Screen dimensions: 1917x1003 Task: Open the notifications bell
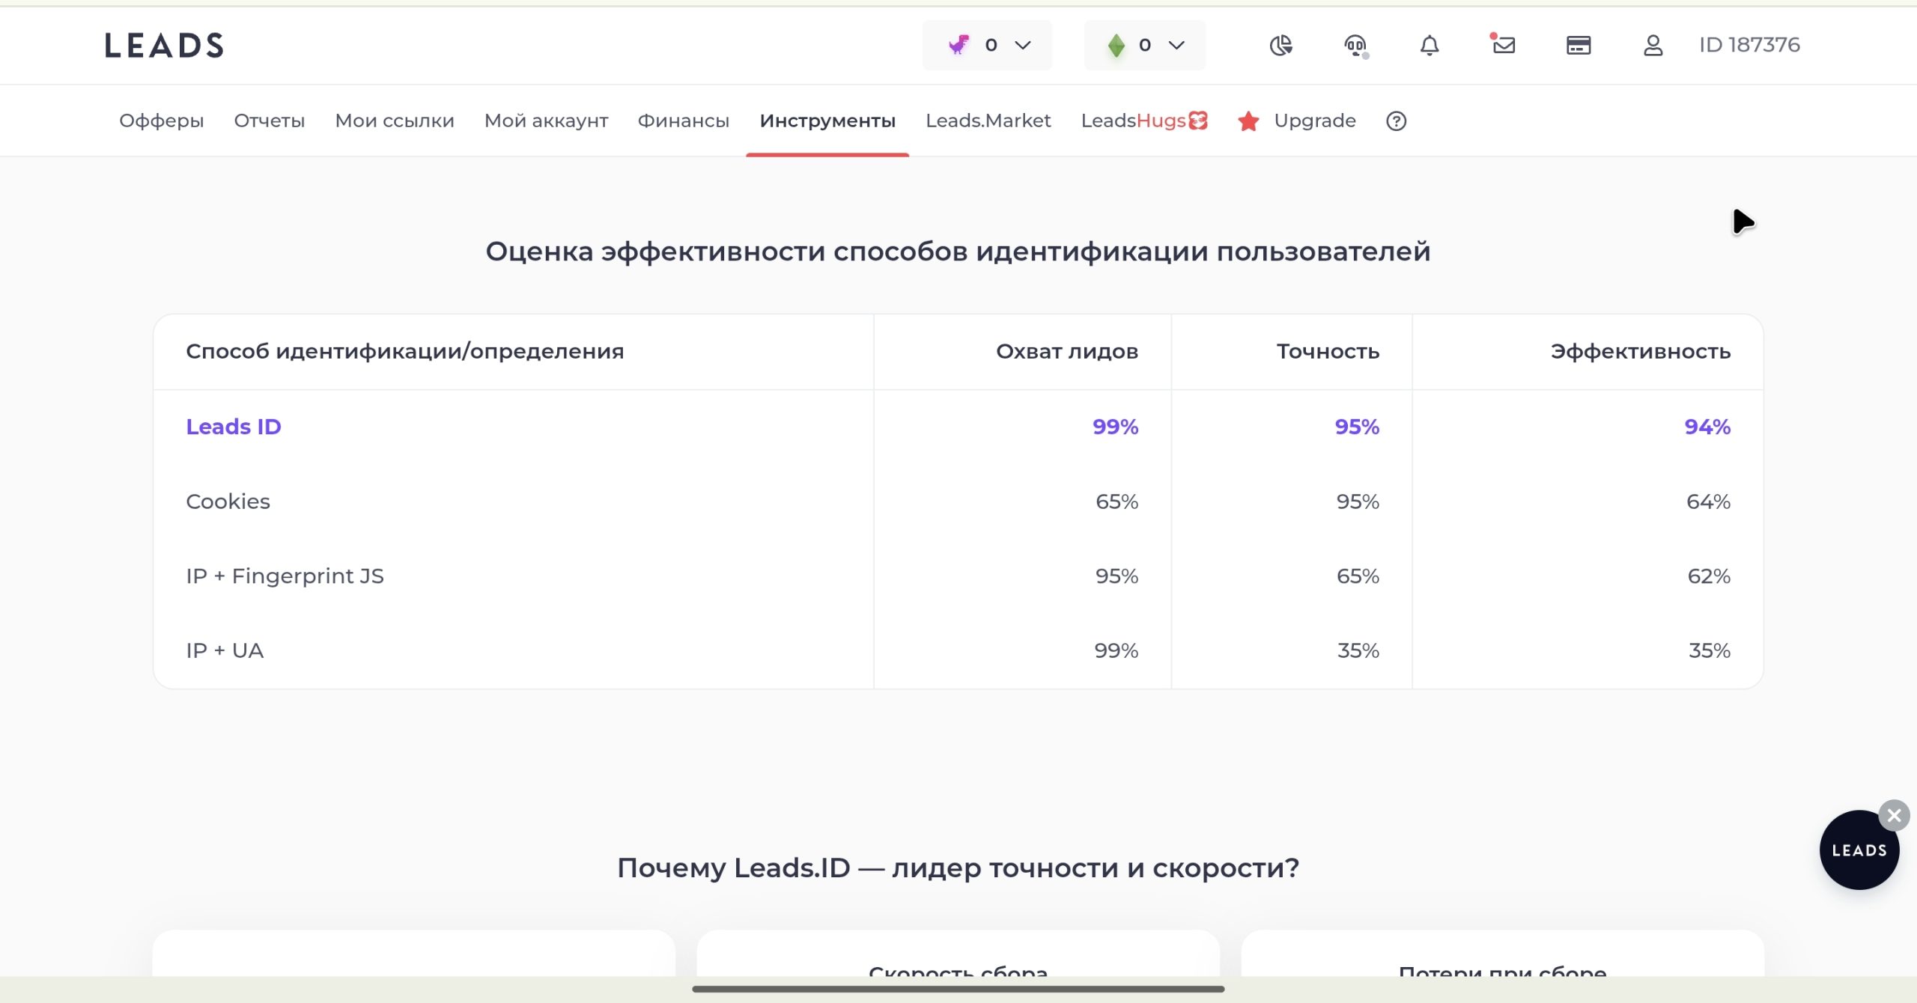pos(1430,46)
